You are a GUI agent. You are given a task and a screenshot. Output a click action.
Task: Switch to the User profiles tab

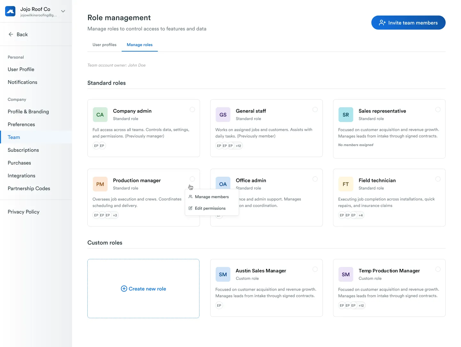pos(104,45)
